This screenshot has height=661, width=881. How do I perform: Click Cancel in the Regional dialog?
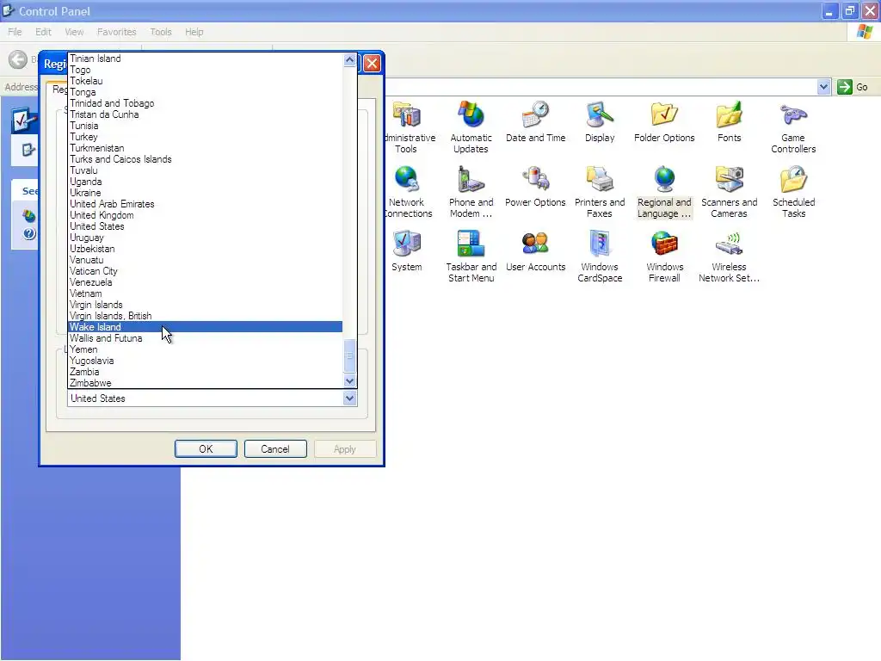(x=275, y=449)
